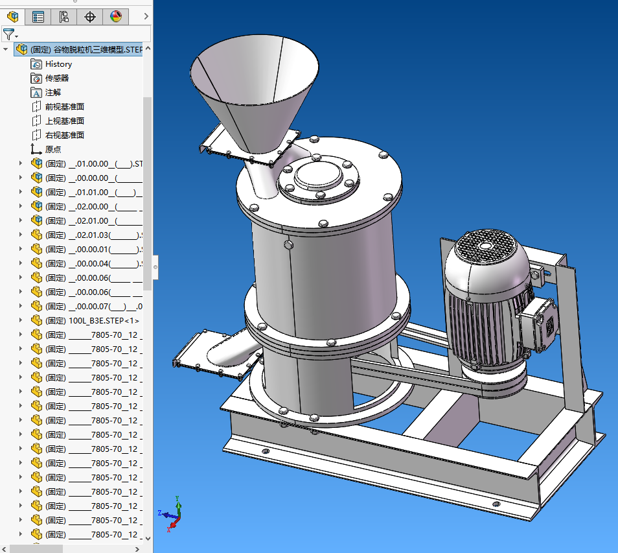
Task: Collapse the root 谷物脱粒机三维模型 assembly node
Action: (6, 49)
